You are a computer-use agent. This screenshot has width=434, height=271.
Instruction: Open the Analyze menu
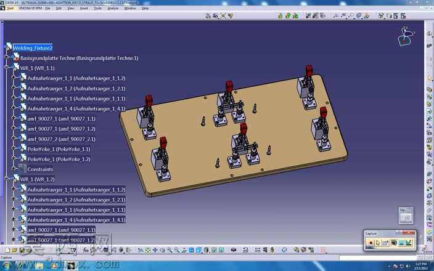pos(113,8)
